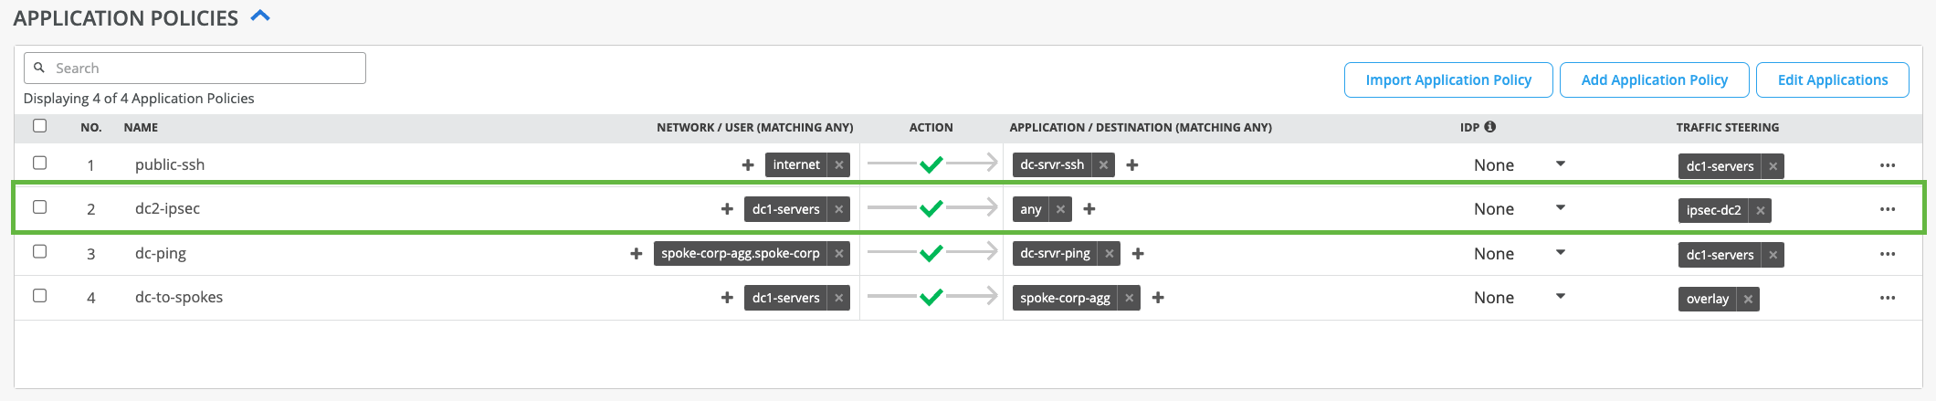Open the IDP dropdown for public-ssh
This screenshot has height=401, width=1936.
click(x=1560, y=164)
